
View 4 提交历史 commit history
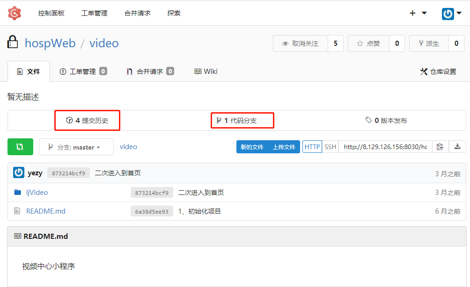pyautogui.click(x=88, y=121)
